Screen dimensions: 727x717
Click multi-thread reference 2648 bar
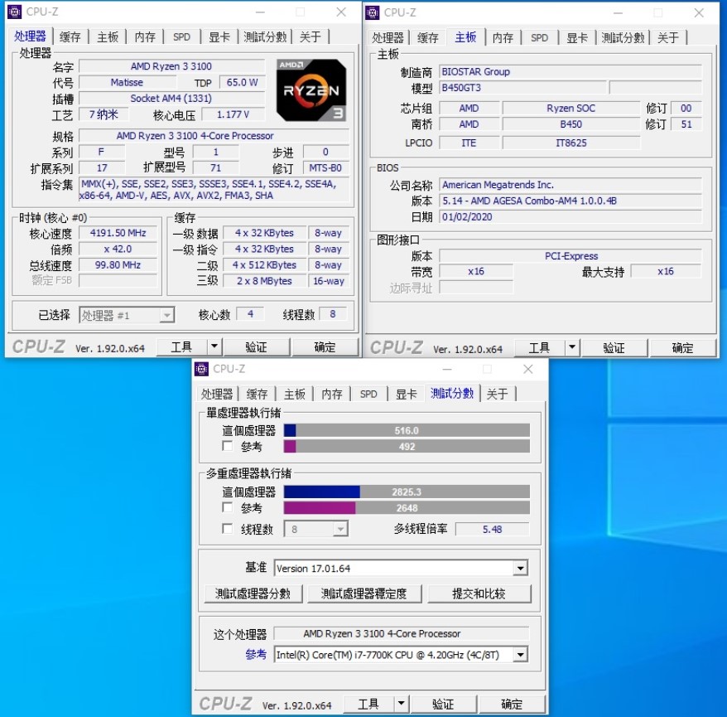point(407,507)
